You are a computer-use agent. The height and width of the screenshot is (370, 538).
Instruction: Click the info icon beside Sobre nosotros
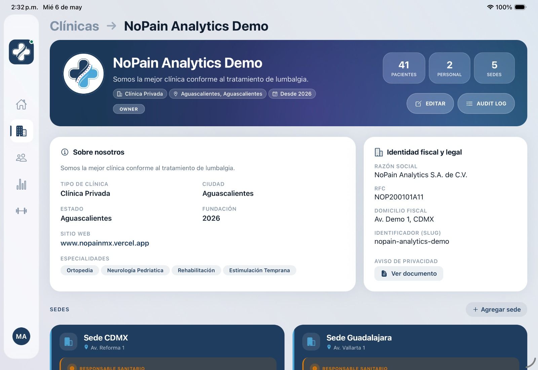[65, 152]
